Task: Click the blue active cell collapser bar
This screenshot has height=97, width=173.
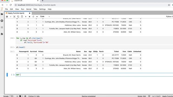Action: point(7,75)
